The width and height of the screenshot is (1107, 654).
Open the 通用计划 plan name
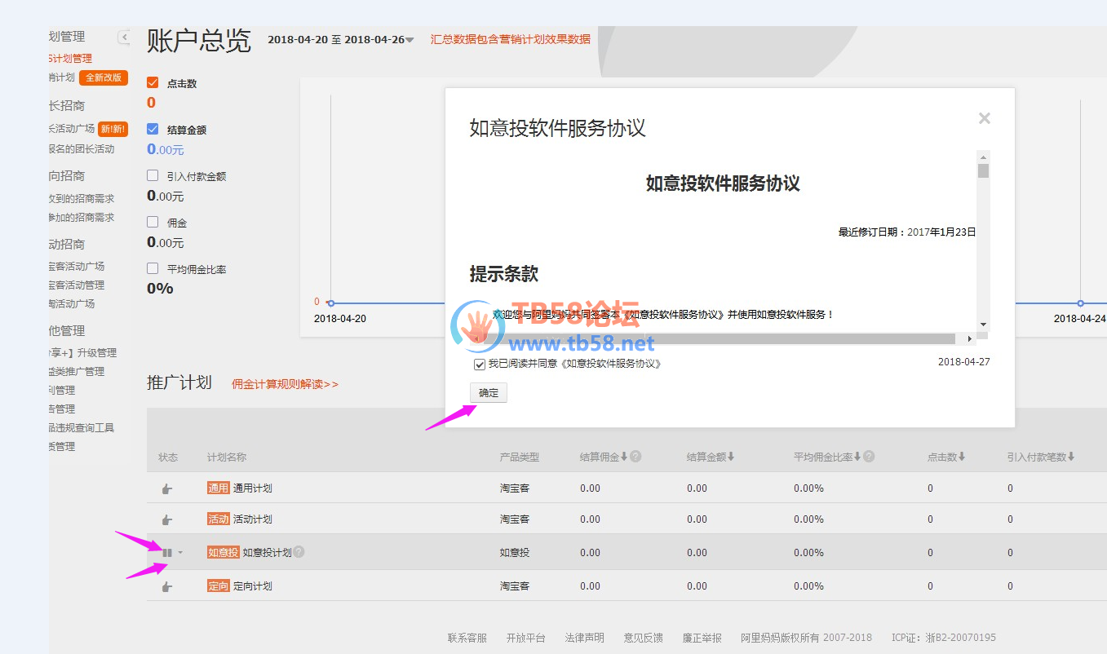pyautogui.click(x=253, y=488)
